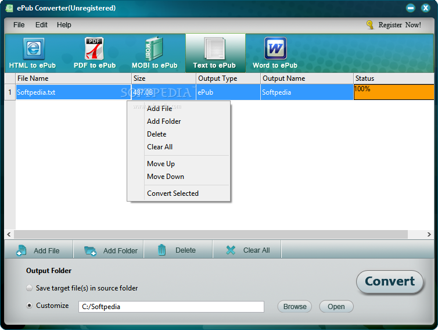Choose Move Down in the context menu
Image resolution: width=438 pixels, height=330 pixels.
pyautogui.click(x=179, y=177)
